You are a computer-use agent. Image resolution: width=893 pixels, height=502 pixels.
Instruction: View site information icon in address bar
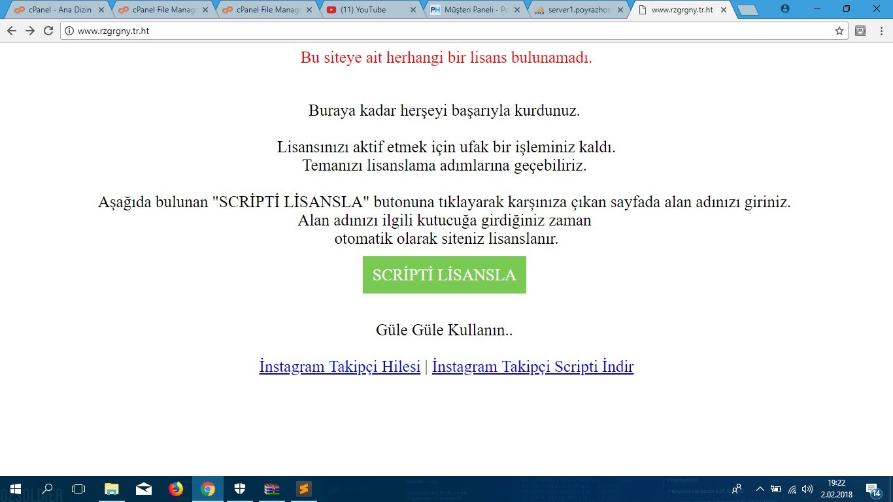[x=69, y=31]
